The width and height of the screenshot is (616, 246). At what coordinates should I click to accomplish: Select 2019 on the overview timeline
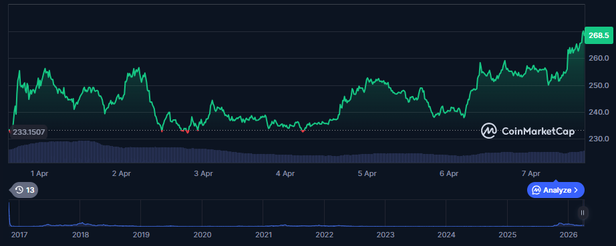[141, 235]
